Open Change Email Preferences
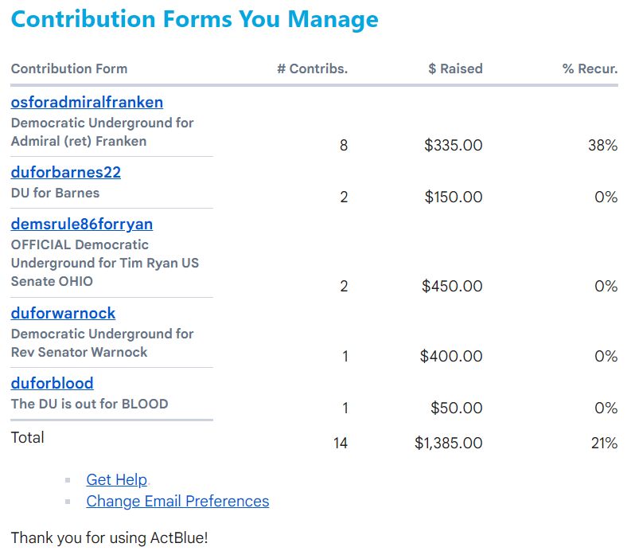The height and width of the screenshot is (551, 631). coord(177,501)
